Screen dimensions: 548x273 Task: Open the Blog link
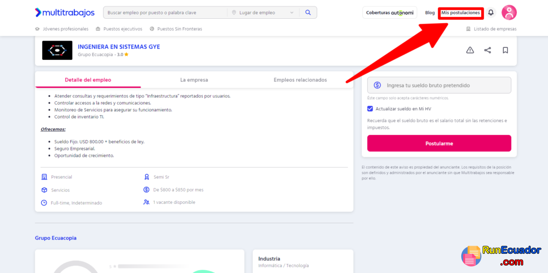pos(430,13)
